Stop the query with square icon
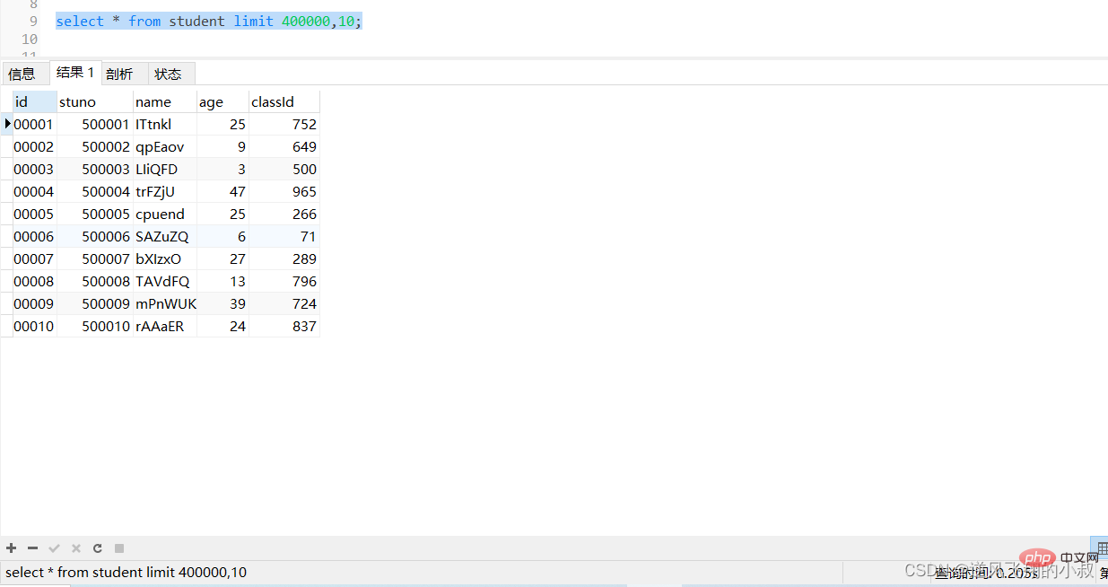This screenshot has width=1108, height=587. pyautogui.click(x=119, y=548)
